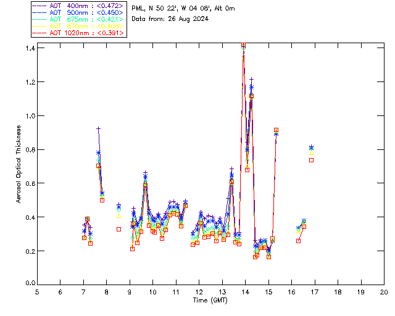Click the y-axis label 0.2
Image resolution: width=395 pixels, height=316 pixels.
pos(30,251)
